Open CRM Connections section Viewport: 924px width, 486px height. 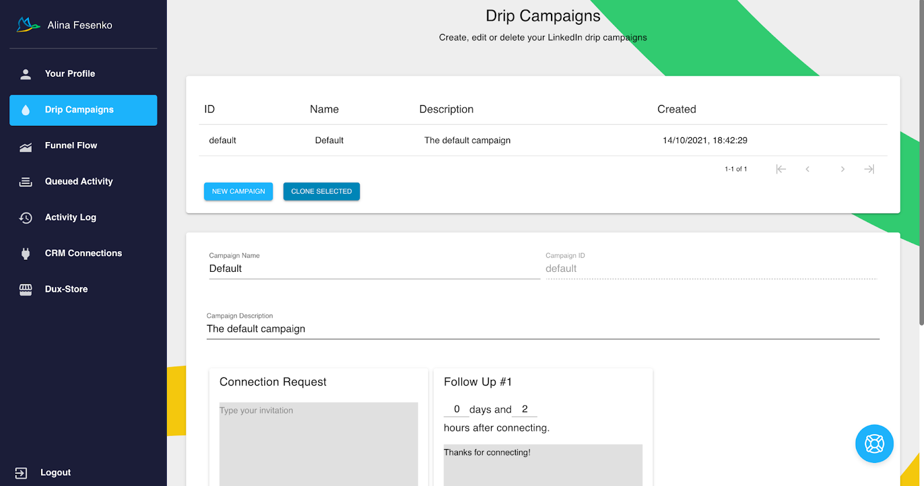(83, 253)
